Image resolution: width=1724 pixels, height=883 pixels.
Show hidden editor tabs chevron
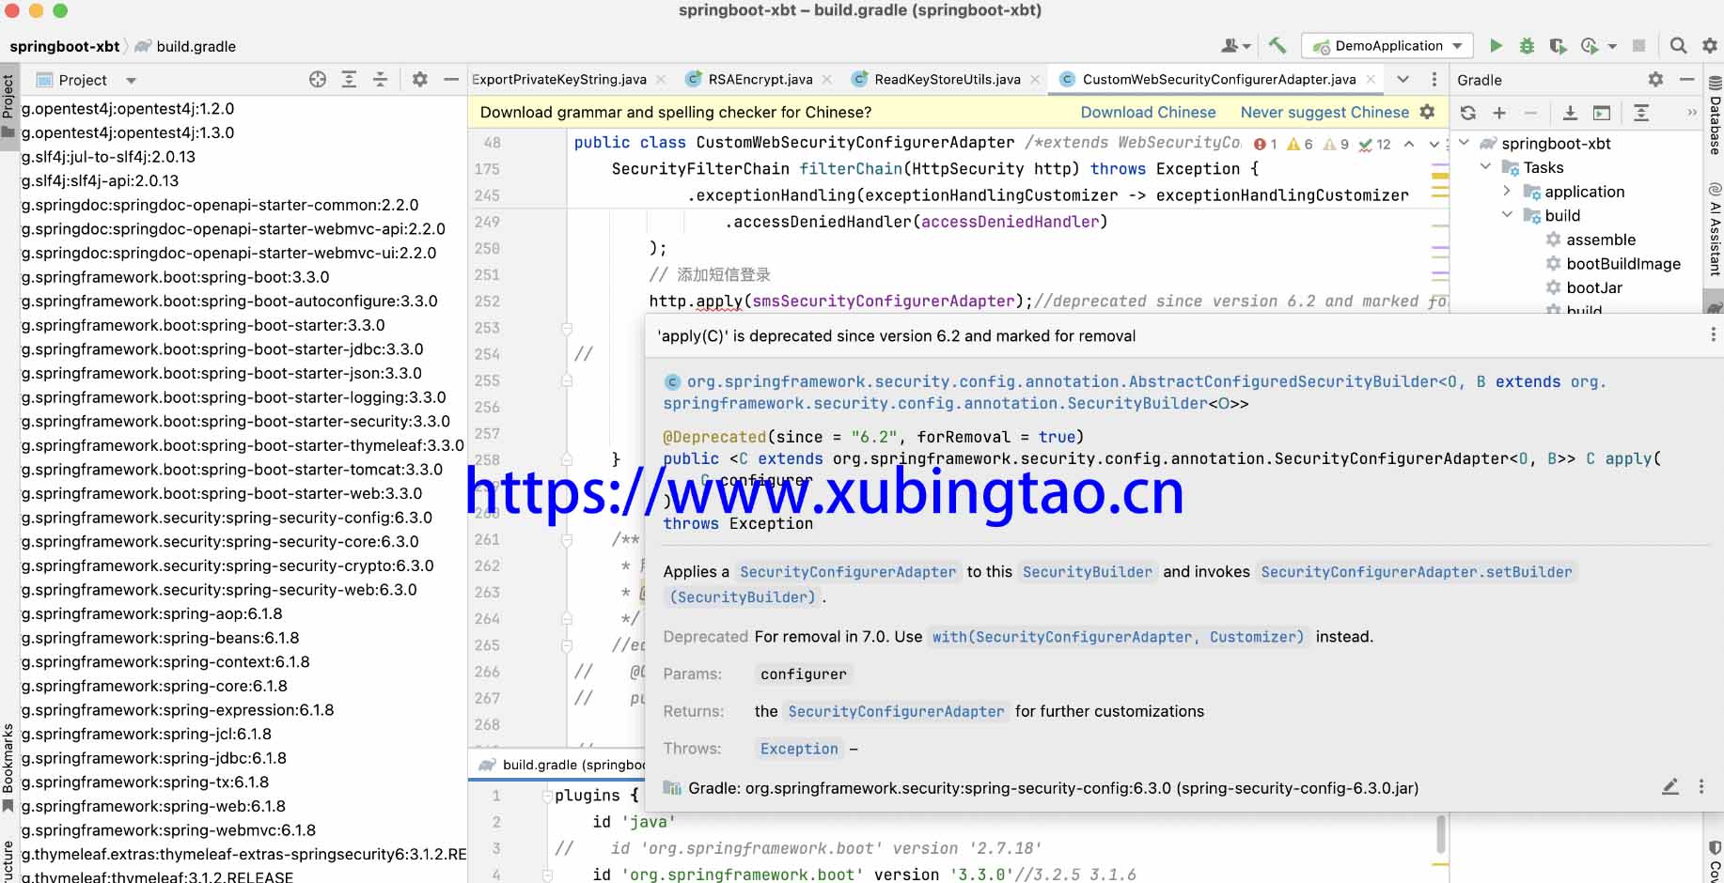point(1403,79)
